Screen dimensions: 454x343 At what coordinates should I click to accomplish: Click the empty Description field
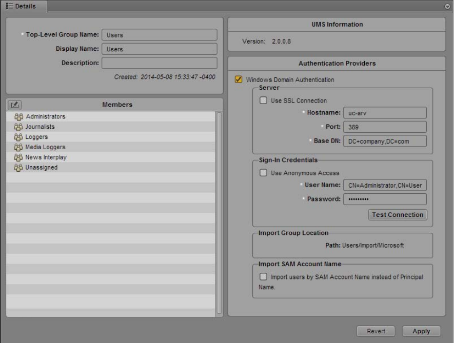(x=159, y=63)
